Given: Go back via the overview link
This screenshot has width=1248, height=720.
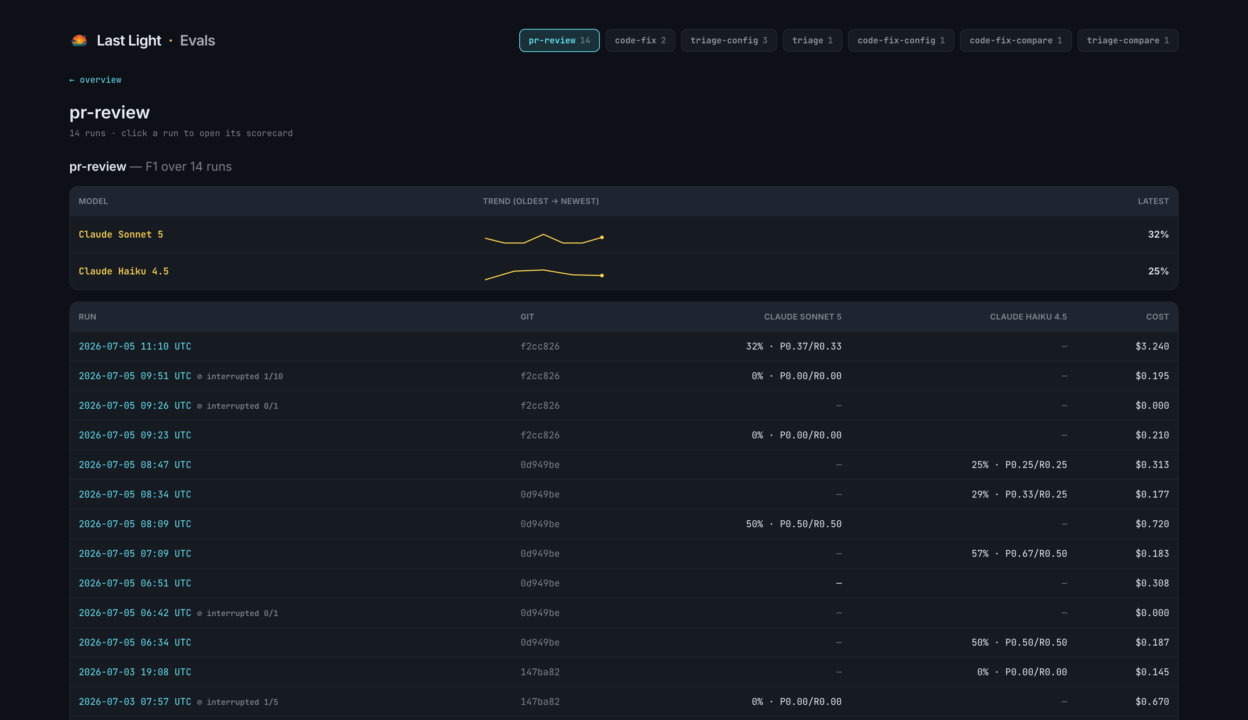Looking at the screenshot, I should (95, 80).
